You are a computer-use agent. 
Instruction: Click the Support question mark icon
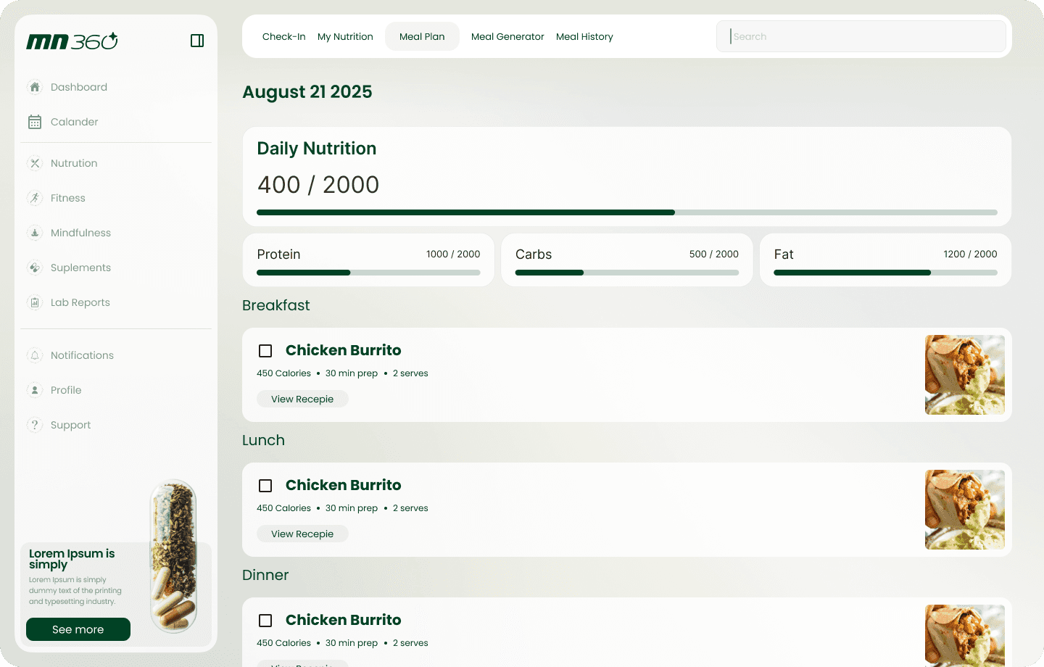[35, 425]
